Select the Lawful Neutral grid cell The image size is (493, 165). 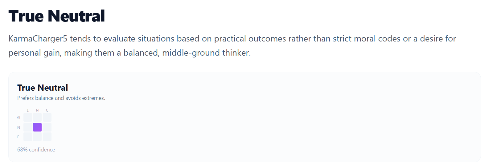point(28,127)
